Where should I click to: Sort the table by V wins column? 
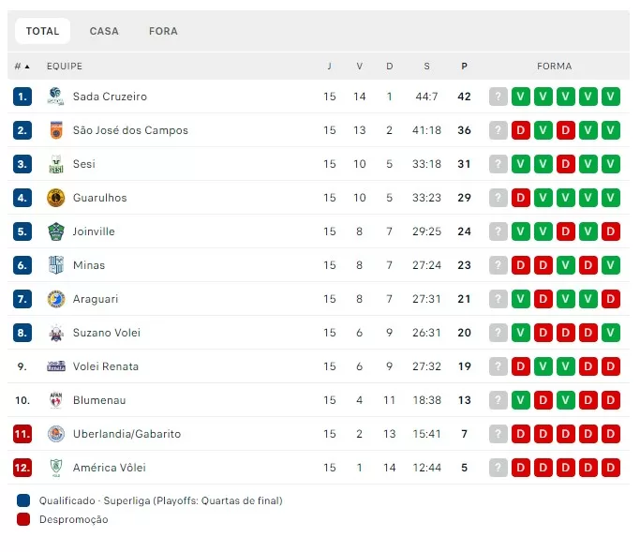(x=359, y=67)
